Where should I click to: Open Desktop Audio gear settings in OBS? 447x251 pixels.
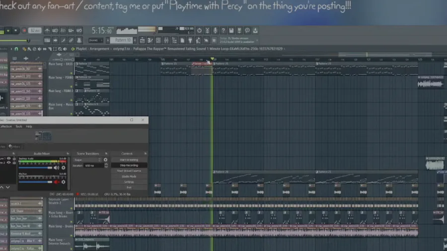tap(63, 168)
